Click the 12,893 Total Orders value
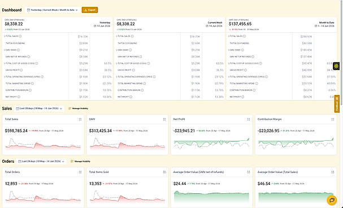 tap(11, 184)
